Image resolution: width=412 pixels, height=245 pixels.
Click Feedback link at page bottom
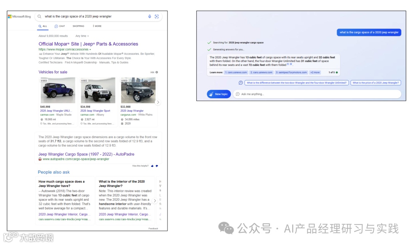coord(153,229)
